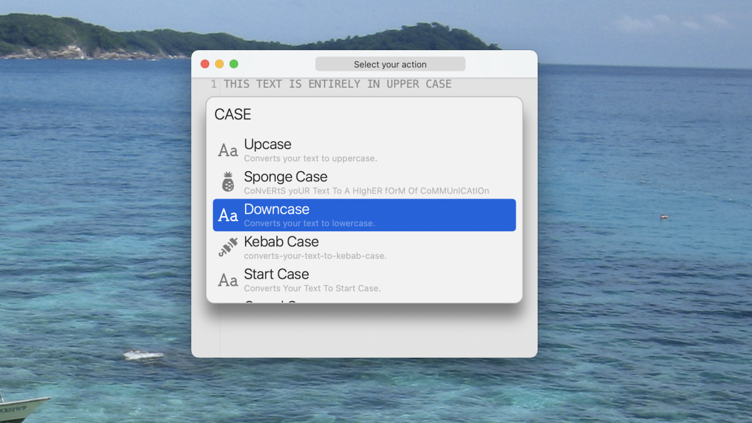The image size is (752, 423).
Task: Close the window with the red button
Action: (x=205, y=64)
